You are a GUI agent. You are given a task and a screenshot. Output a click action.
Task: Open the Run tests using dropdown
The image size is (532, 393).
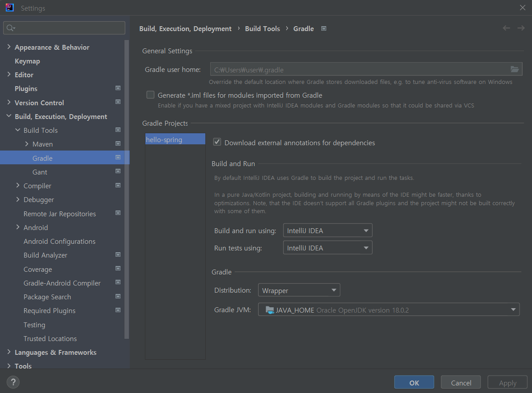point(328,248)
